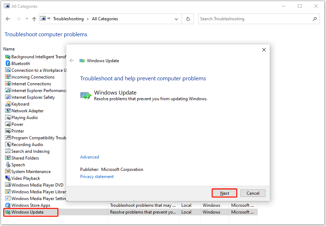Click the Power troubleshooter icon
Screen dimensions: 326x226
8,124
